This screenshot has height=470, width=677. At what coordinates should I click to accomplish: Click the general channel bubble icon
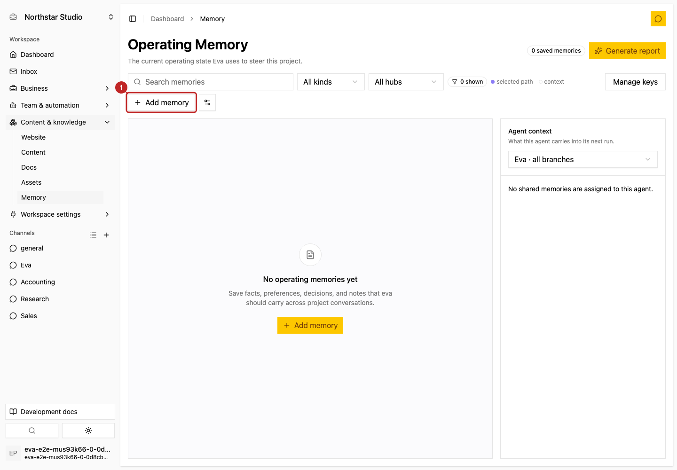(13, 248)
